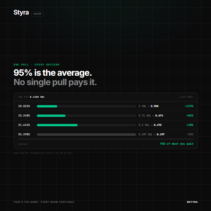211x211 pixels.
Task: Click the 10.821% probability value
Action: (24, 106)
